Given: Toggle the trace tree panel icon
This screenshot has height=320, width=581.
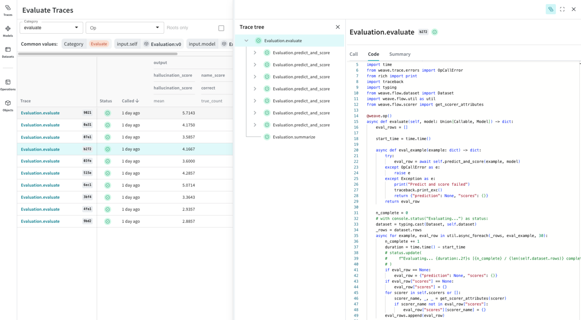Looking at the screenshot, I should pyautogui.click(x=550, y=9).
